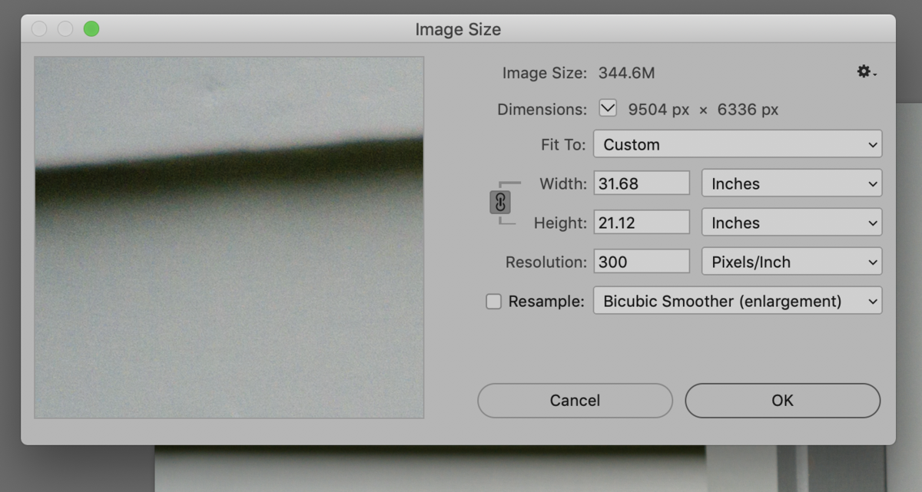Confirm with the OK button
The width and height of the screenshot is (922, 492).
click(x=782, y=401)
